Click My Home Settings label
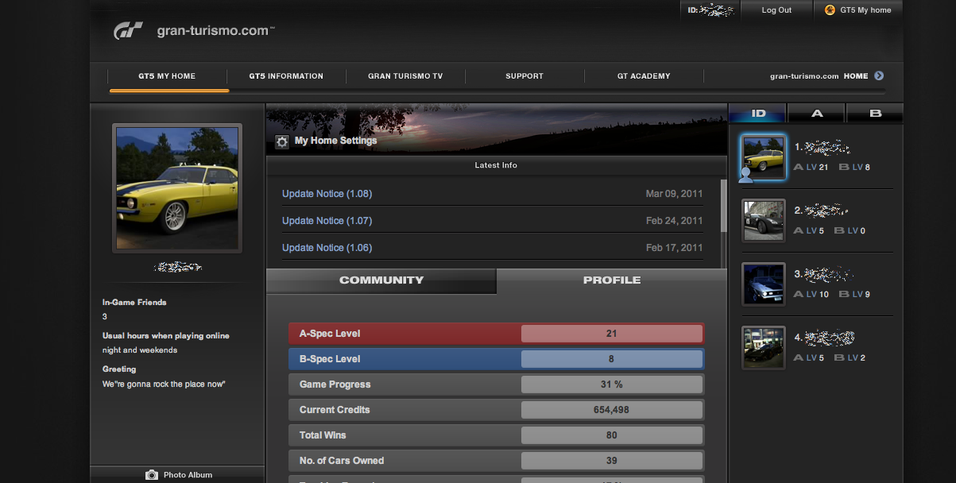 pyautogui.click(x=335, y=141)
